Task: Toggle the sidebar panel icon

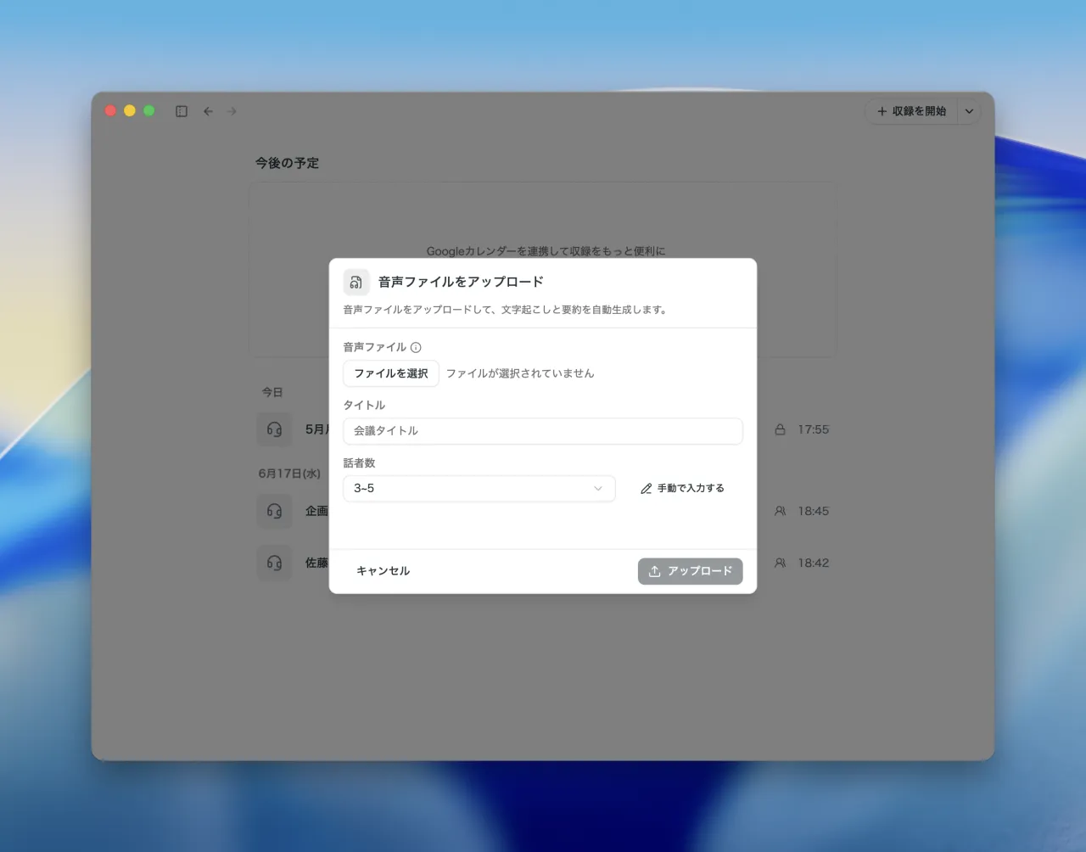Action: pos(182,111)
